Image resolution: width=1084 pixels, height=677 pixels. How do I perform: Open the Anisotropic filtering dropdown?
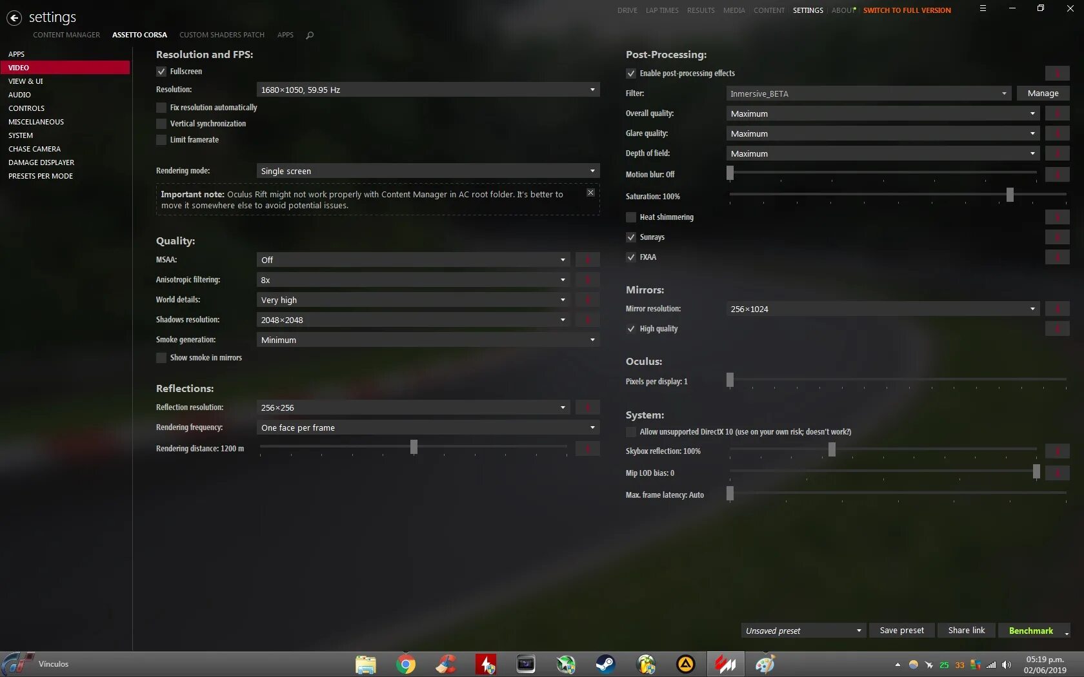413,280
